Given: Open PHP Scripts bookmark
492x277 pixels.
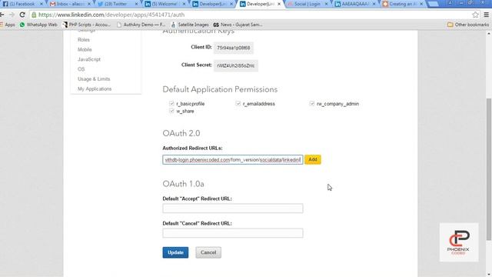Looking at the screenshot, I should point(87,25).
